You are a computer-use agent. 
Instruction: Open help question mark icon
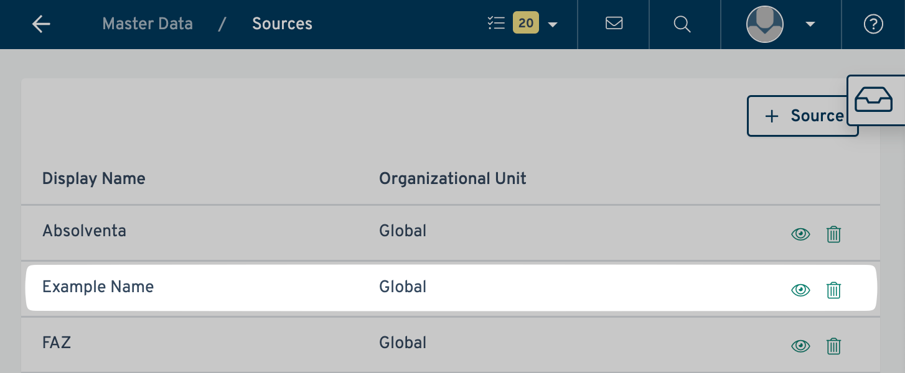click(873, 24)
